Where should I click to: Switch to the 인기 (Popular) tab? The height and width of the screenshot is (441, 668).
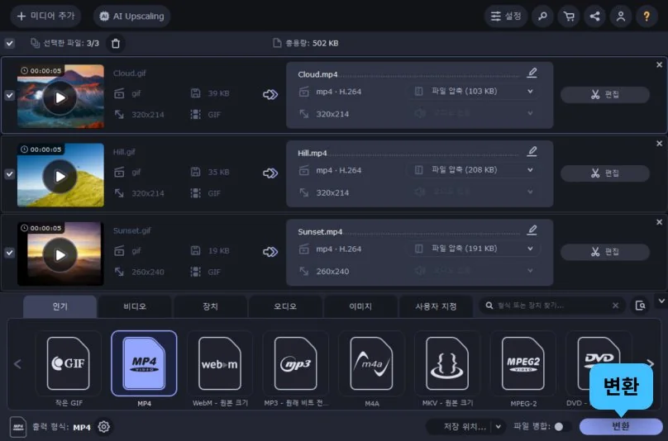point(60,306)
